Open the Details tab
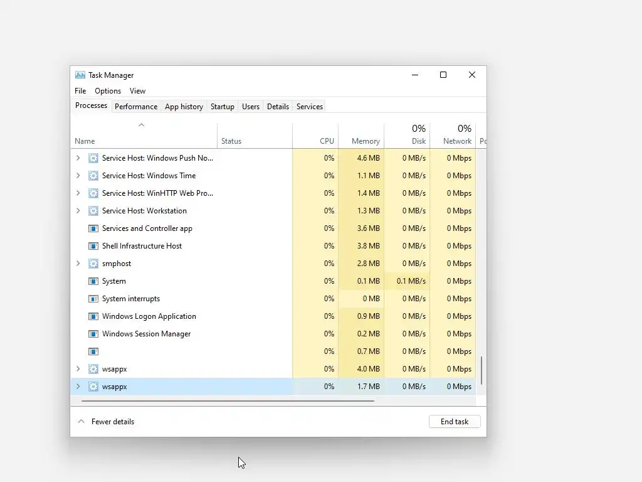Viewport: 642px width, 482px height. (x=278, y=107)
